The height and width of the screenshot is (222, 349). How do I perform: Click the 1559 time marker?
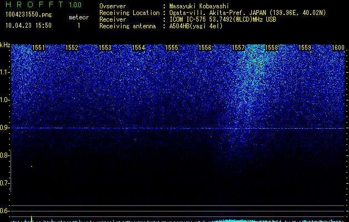[x=305, y=48]
